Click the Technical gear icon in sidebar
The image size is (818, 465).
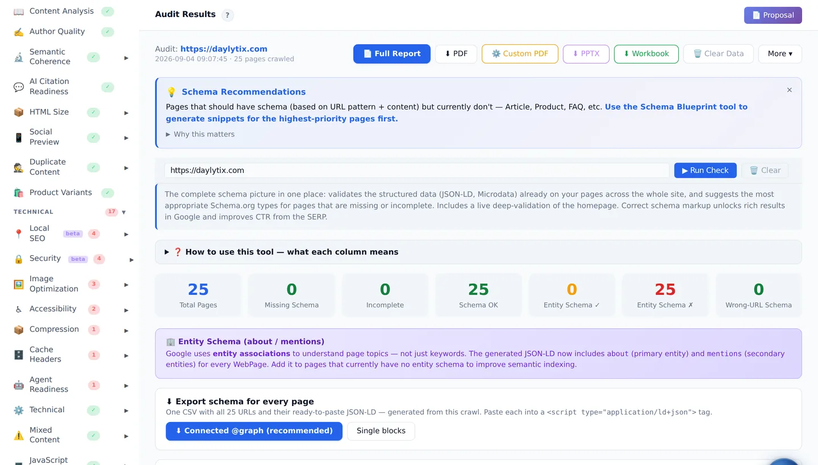click(x=19, y=410)
